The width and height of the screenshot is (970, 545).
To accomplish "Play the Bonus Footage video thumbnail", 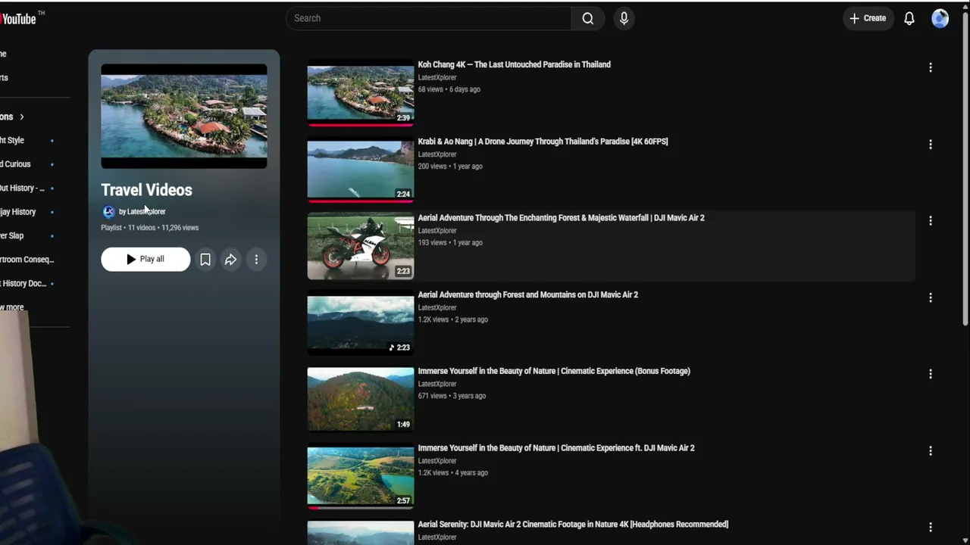I will click(361, 400).
